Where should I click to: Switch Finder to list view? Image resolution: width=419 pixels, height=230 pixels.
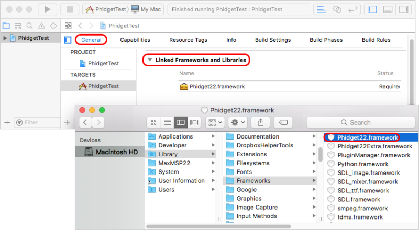tap(167, 122)
